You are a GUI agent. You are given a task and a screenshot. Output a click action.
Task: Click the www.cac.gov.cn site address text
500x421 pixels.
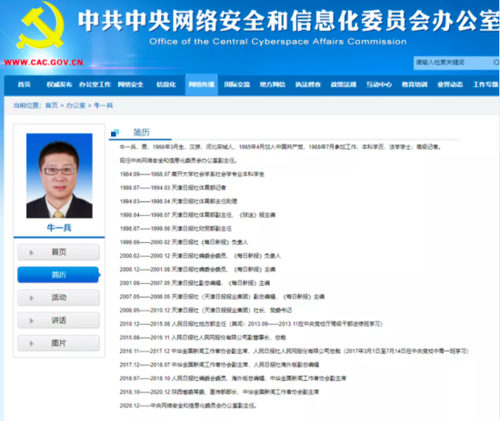[44, 63]
